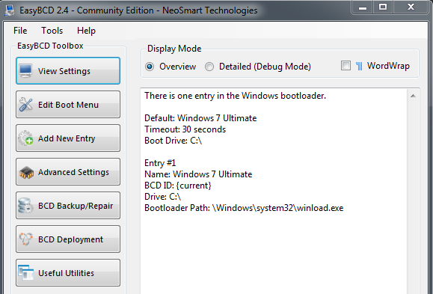Click the database icon for BCD Backup/Repair
Image resolution: width=433 pixels, height=294 pixels.
[25, 206]
